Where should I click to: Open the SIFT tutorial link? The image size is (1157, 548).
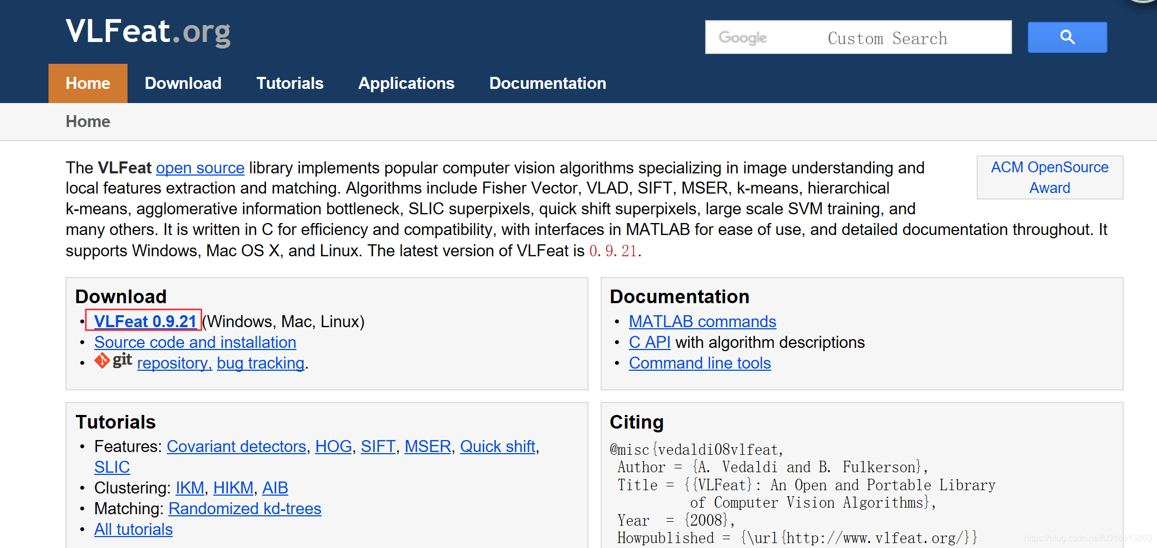tap(378, 447)
